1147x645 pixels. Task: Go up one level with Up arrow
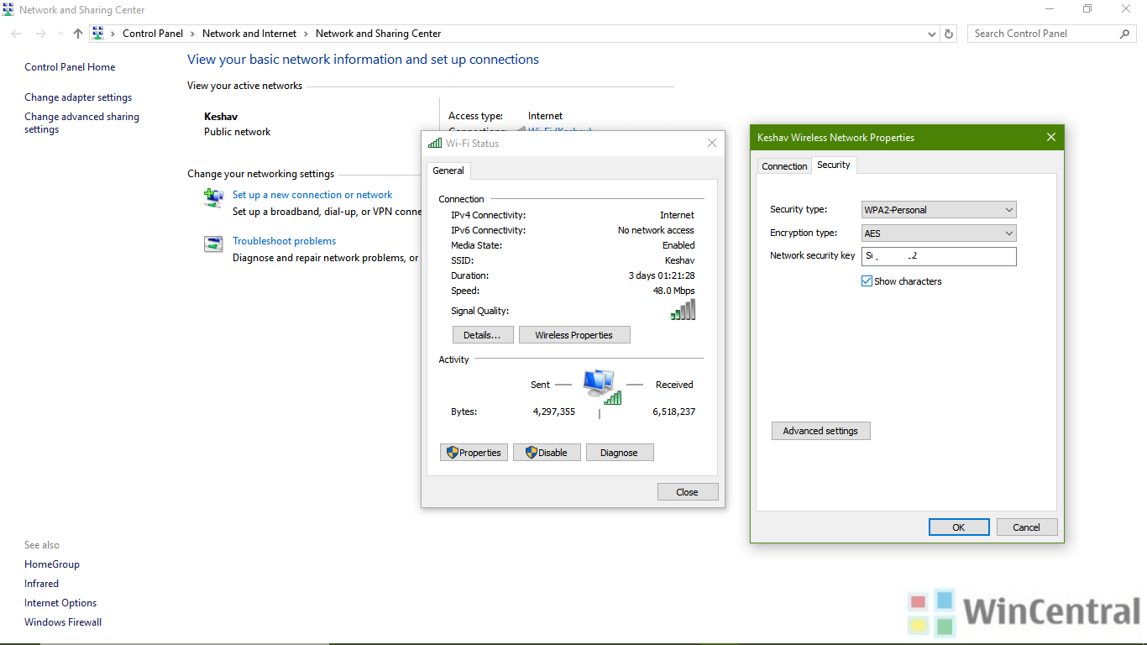click(78, 34)
